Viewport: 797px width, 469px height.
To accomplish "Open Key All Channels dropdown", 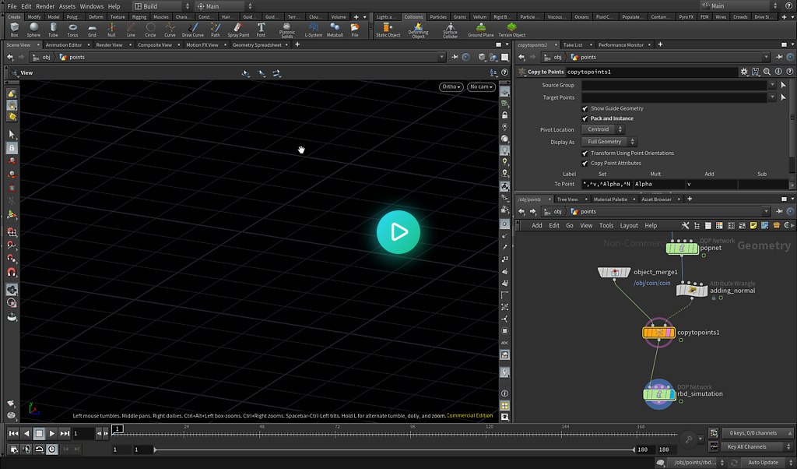I will pyautogui.click(x=758, y=446).
